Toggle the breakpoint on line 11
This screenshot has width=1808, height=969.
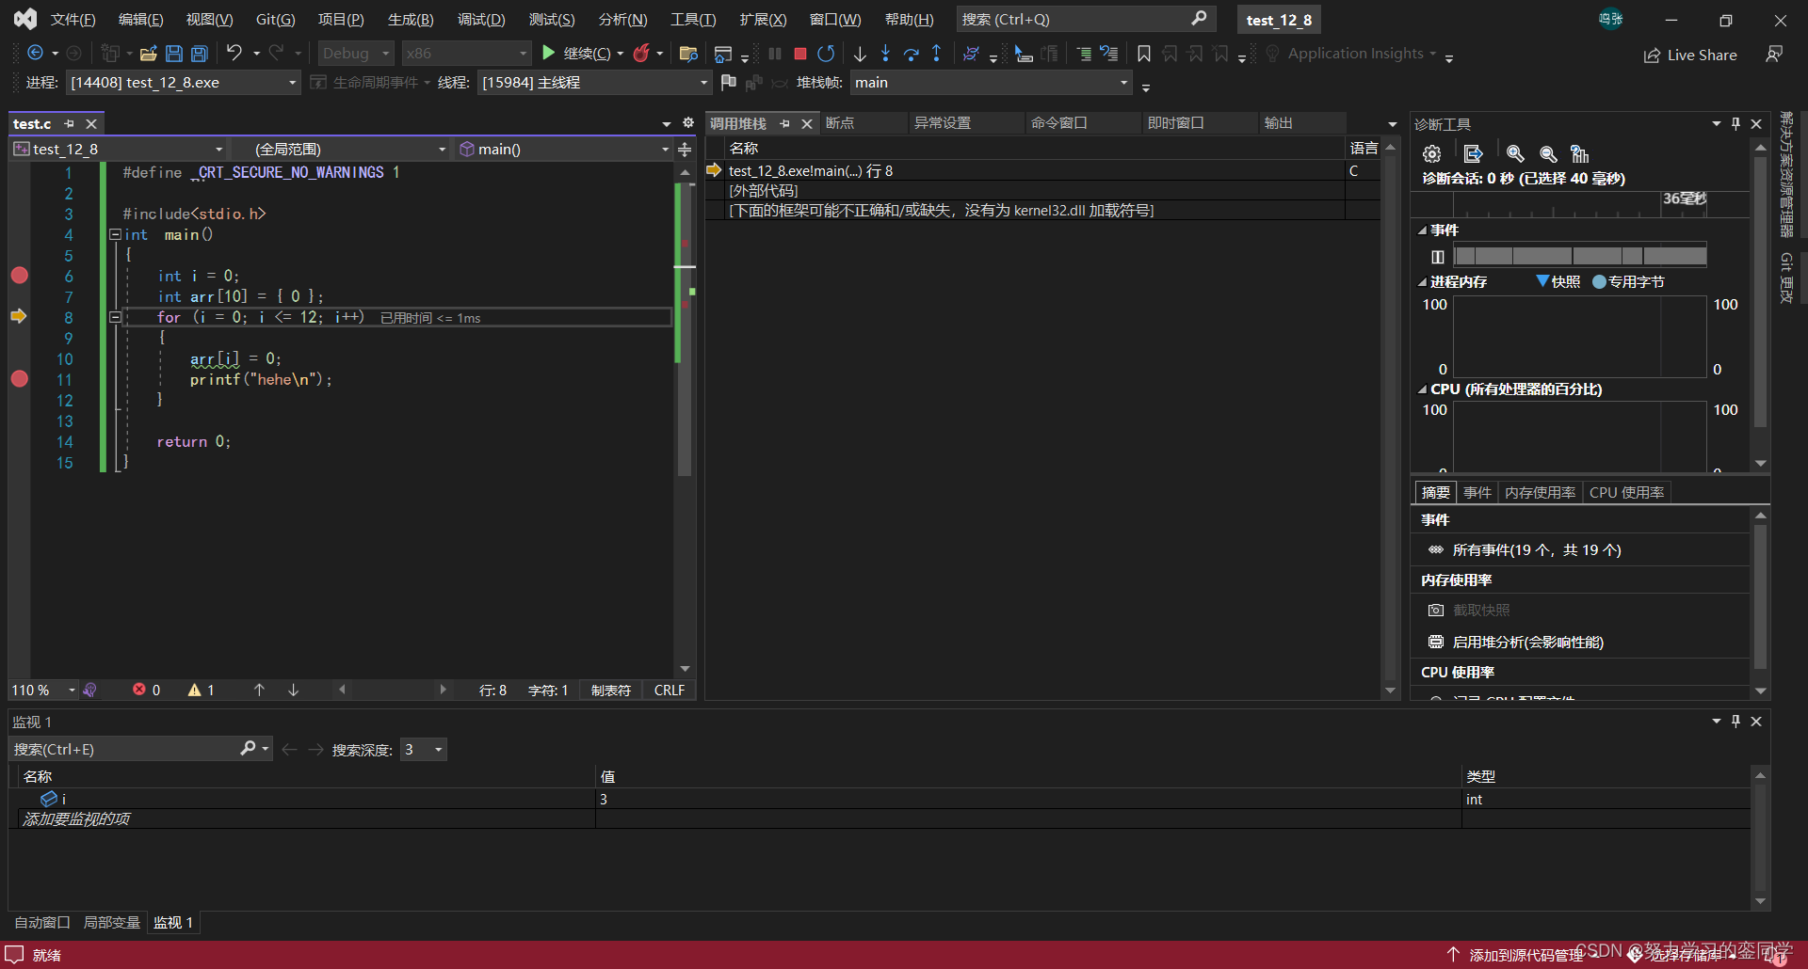pos(20,379)
